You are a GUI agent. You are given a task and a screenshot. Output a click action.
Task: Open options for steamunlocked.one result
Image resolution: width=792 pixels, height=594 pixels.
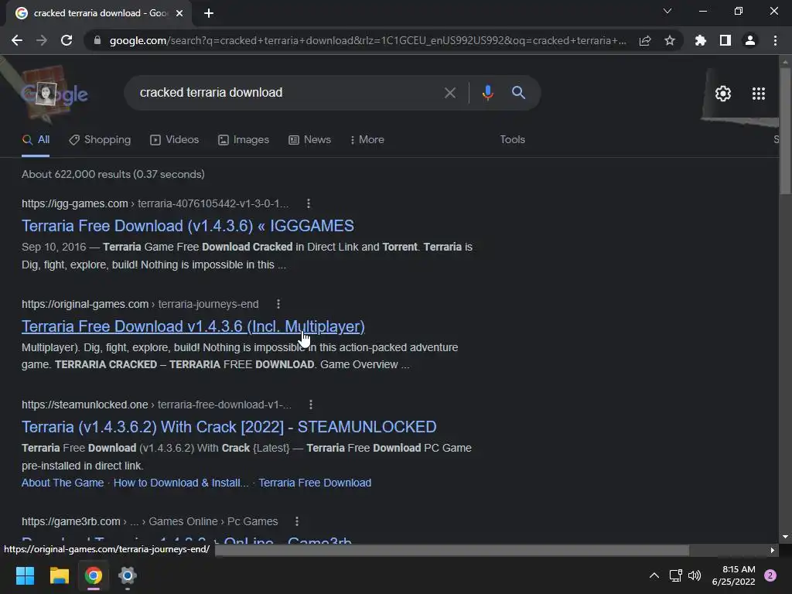pyautogui.click(x=311, y=405)
